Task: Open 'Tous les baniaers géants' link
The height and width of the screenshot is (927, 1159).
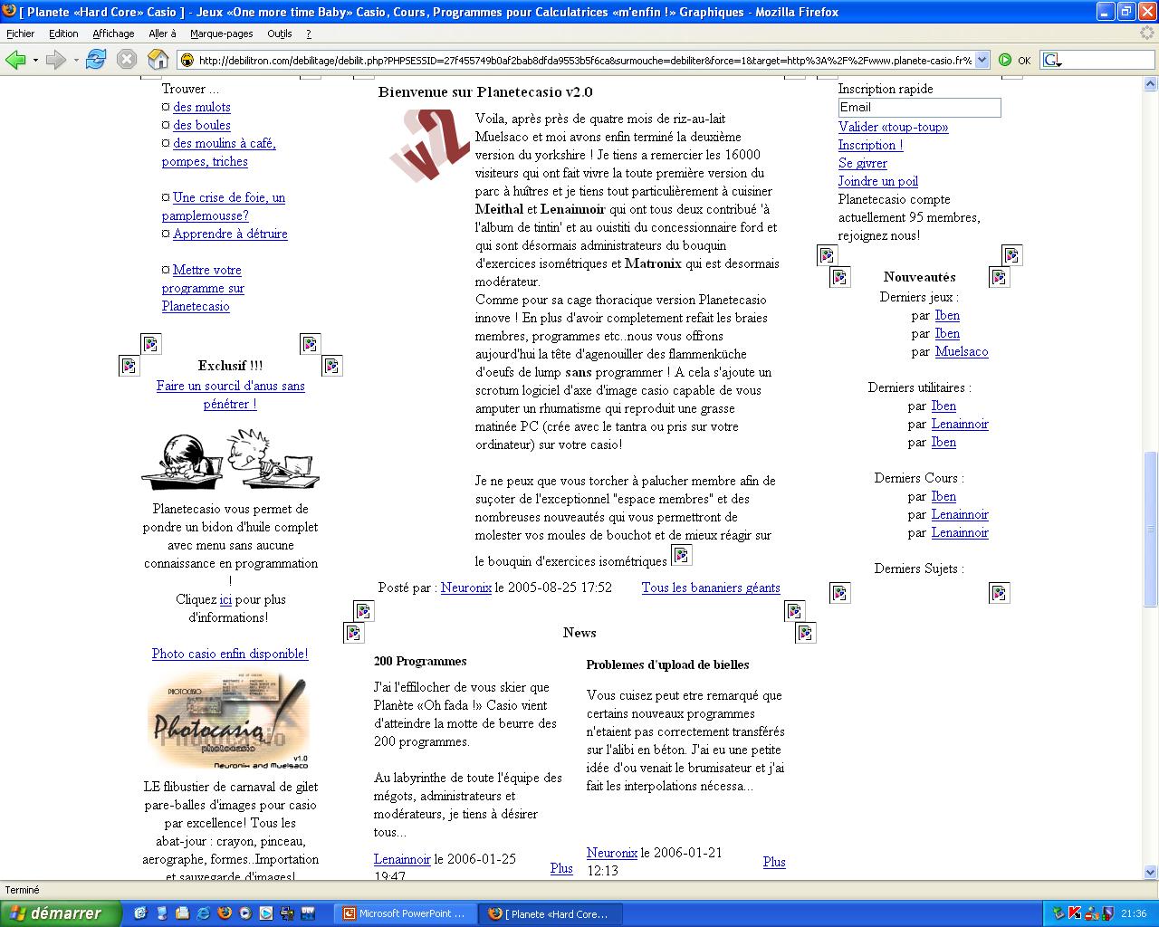Action: (711, 588)
